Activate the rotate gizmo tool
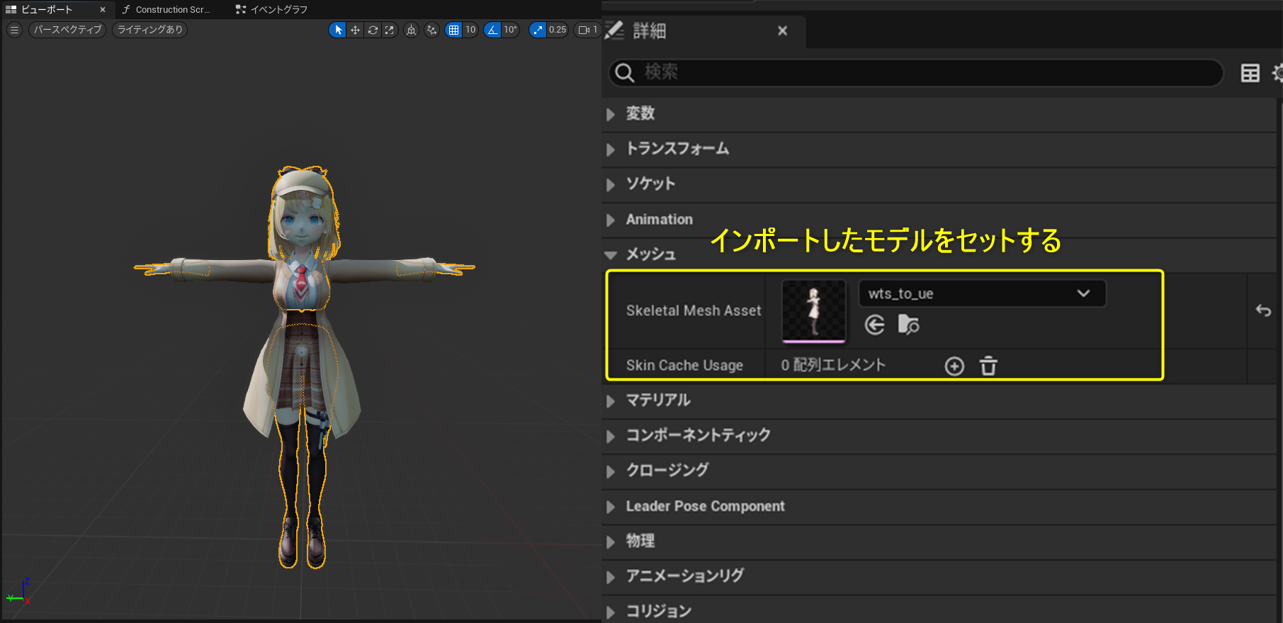This screenshot has height=623, width=1283. point(373,30)
